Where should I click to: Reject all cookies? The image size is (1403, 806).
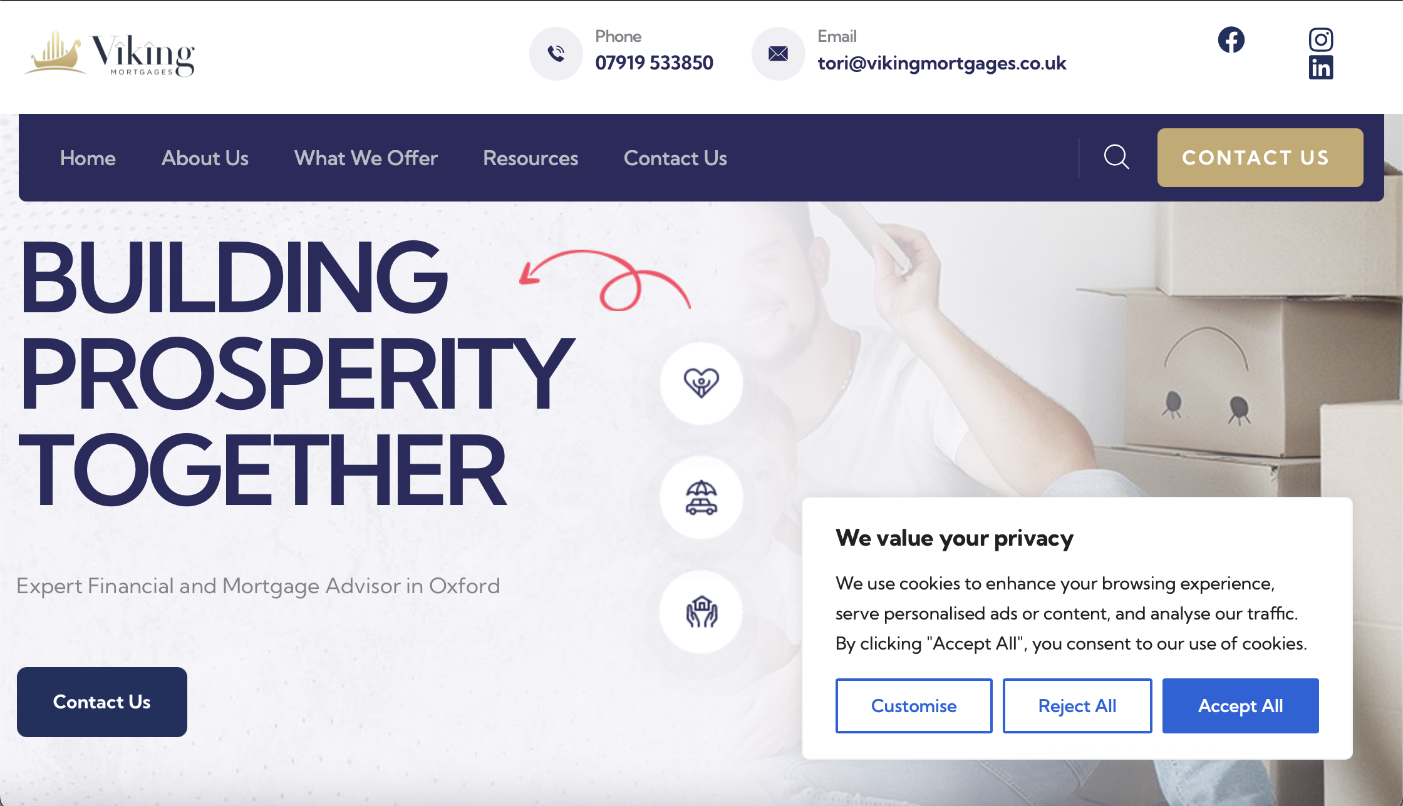tap(1077, 706)
